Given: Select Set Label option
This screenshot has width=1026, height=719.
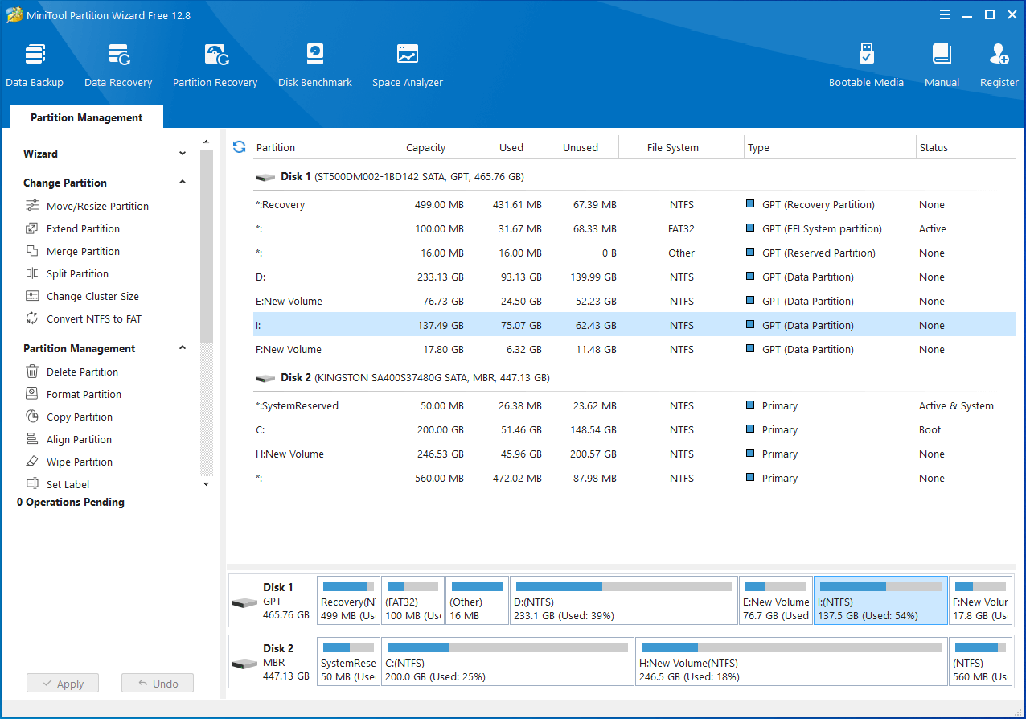Looking at the screenshot, I should pyautogui.click(x=68, y=484).
